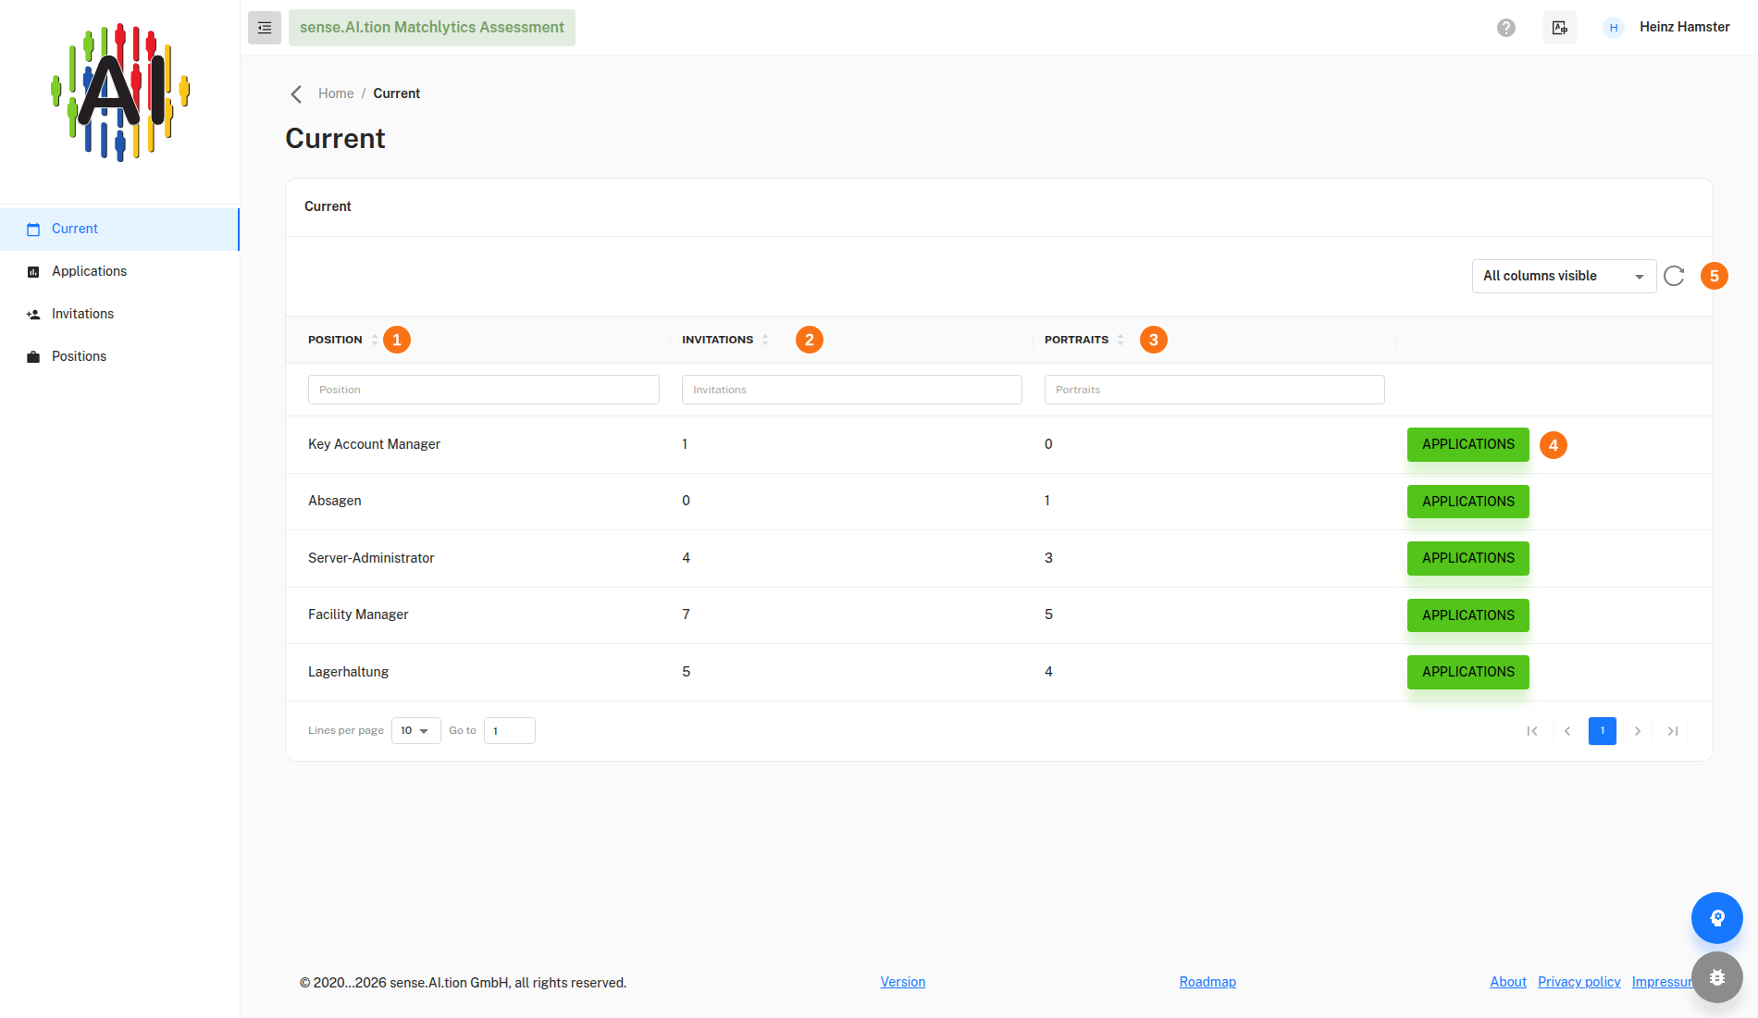
Task: Open the help question mark icon
Action: 1506,28
